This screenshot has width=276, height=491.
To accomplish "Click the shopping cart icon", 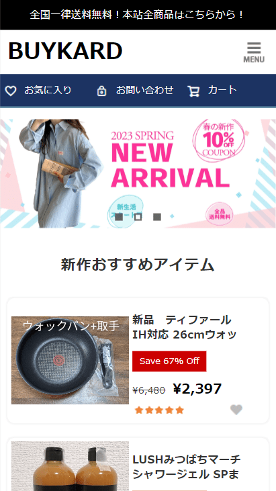I will click(193, 91).
